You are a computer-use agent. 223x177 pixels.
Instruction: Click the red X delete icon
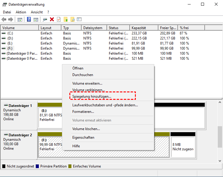pos(52,19)
